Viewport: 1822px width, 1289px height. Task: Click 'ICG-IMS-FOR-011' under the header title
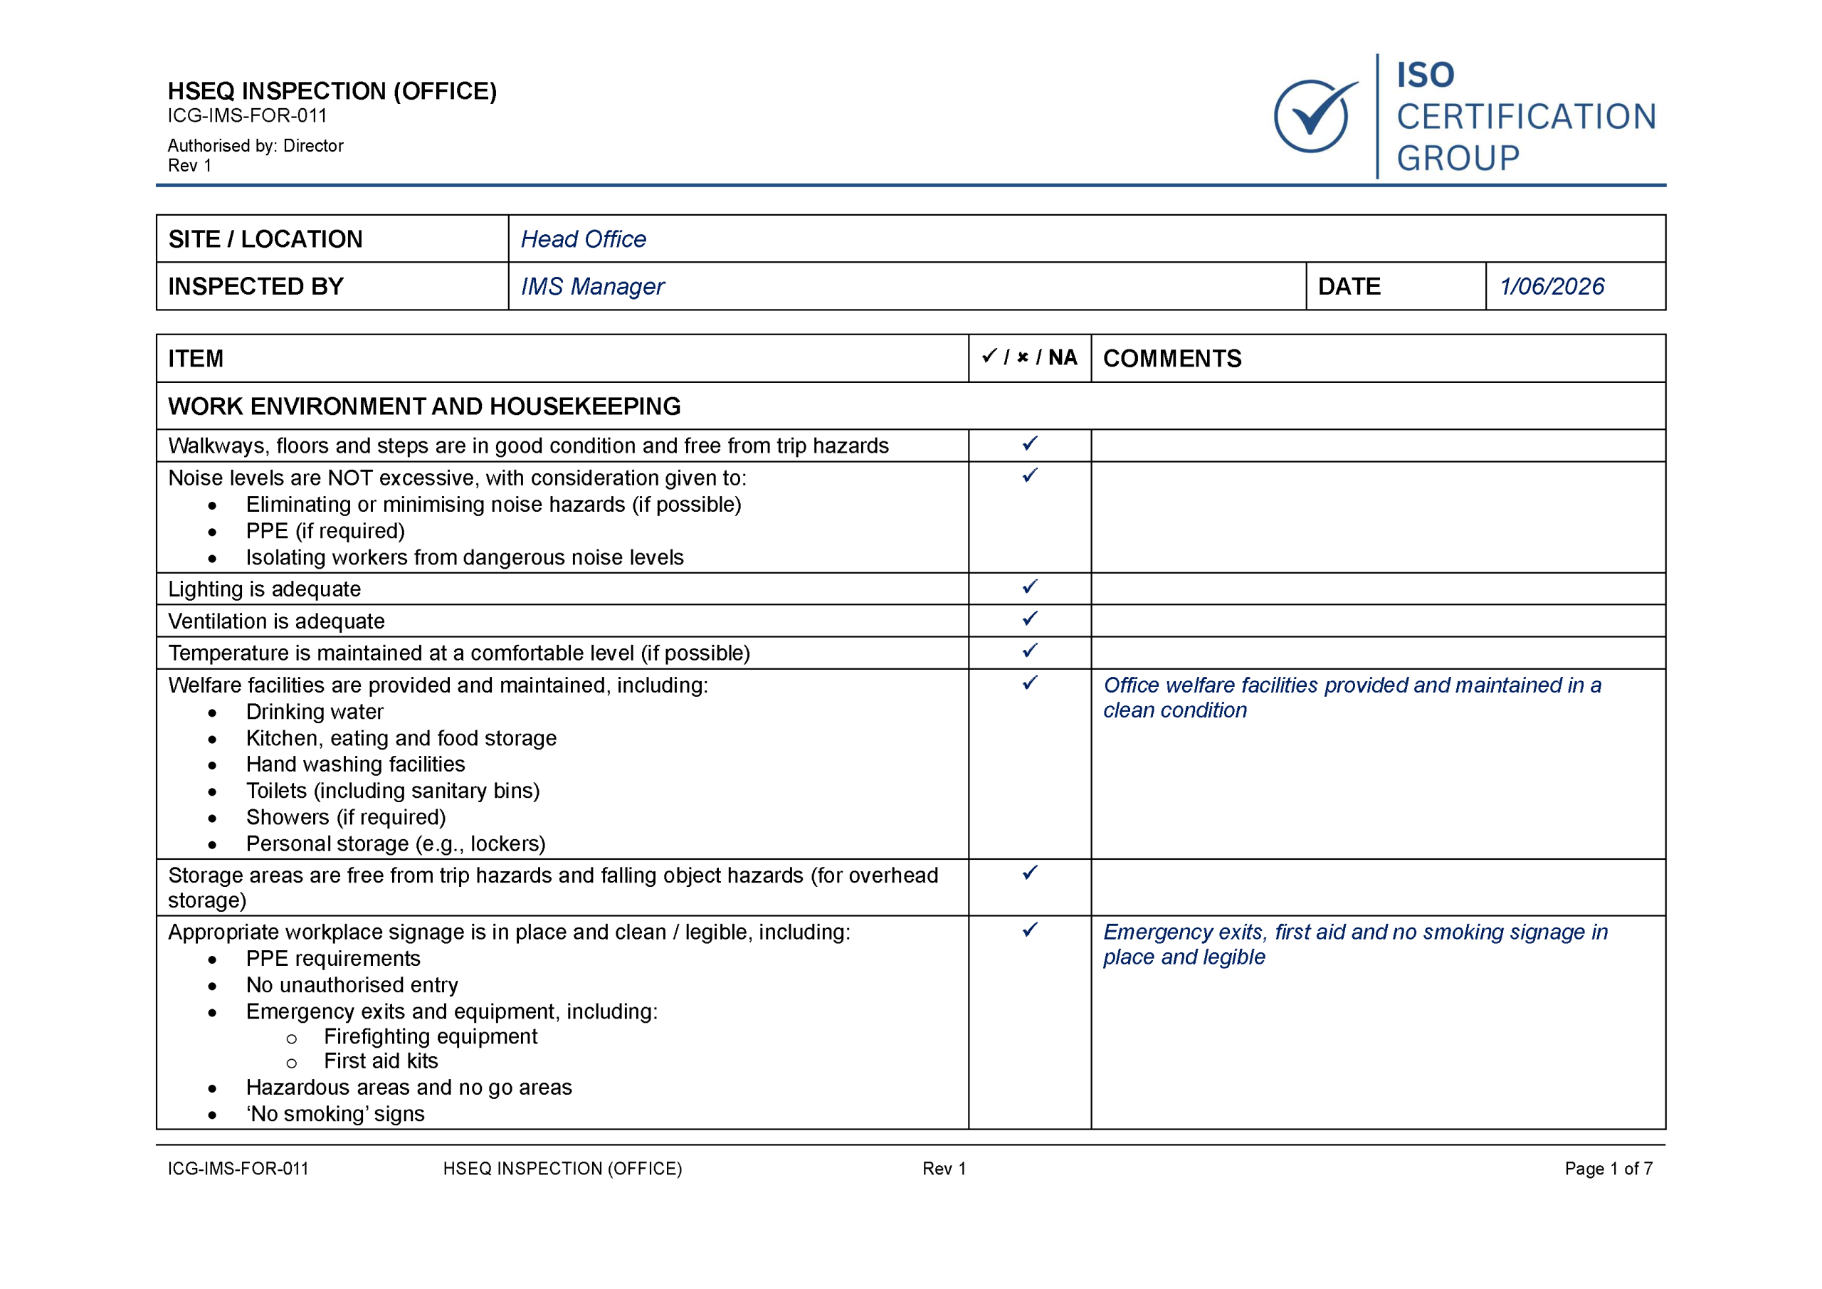click(247, 116)
